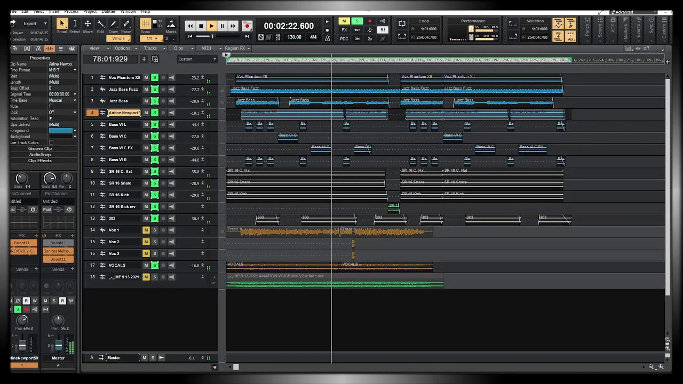The image size is (683, 384).
Task: Choose the Erase tool
Action: tap(126, 24)
